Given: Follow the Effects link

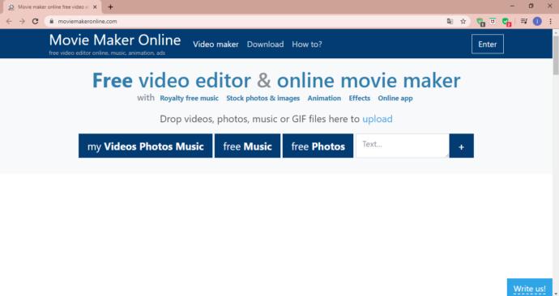Looking at the screenshot, I should coord(360,98).
